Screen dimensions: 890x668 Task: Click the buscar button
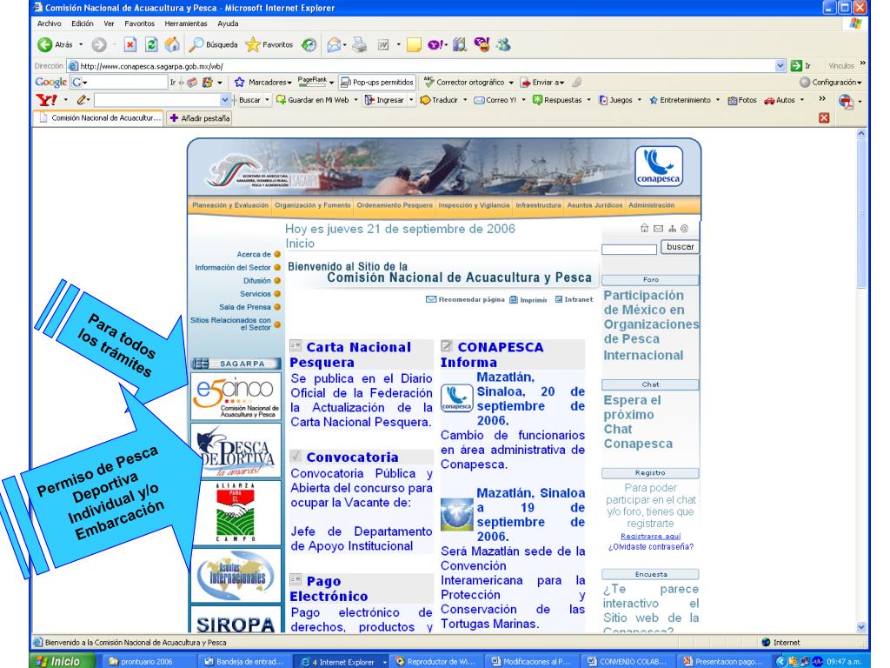680,247
